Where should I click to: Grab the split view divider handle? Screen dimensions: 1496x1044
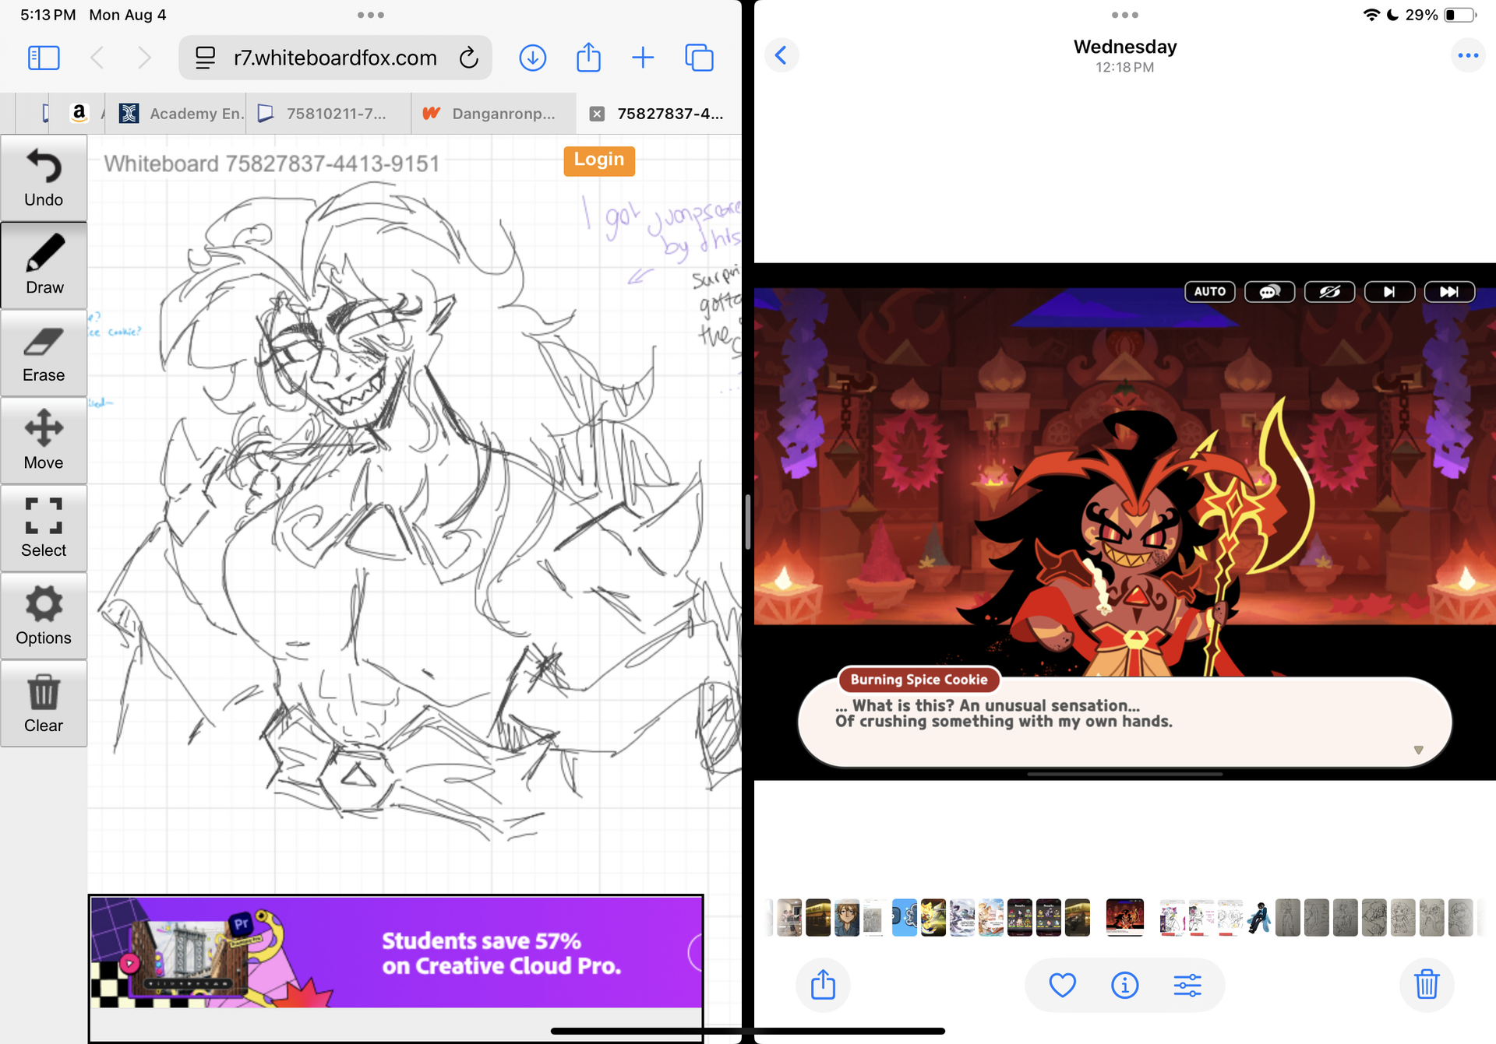[x=748, y=522]
